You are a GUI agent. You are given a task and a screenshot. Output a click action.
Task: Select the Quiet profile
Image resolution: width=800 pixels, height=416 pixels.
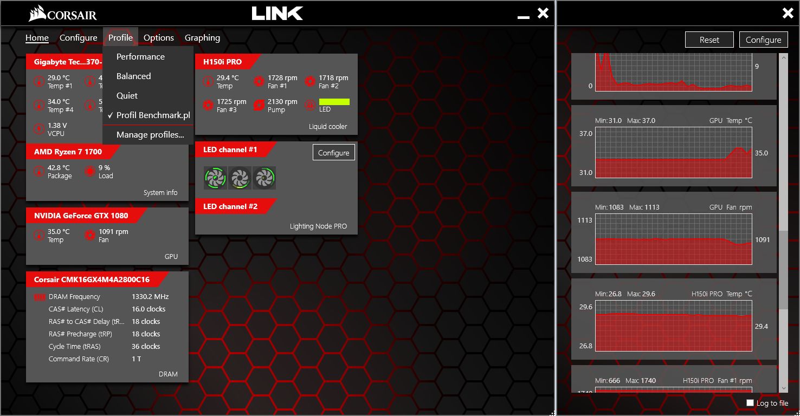click(148, 96)
